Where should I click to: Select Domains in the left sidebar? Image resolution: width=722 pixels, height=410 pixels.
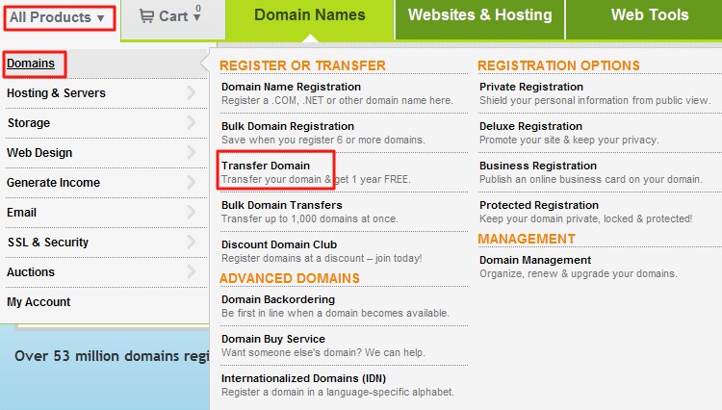click(x=31, y=64)
